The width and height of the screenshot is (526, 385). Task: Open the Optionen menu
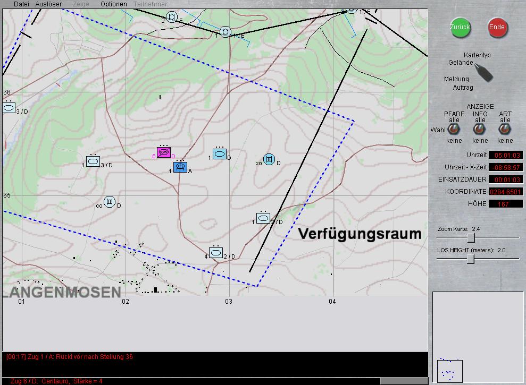click(x=114, y=4)
